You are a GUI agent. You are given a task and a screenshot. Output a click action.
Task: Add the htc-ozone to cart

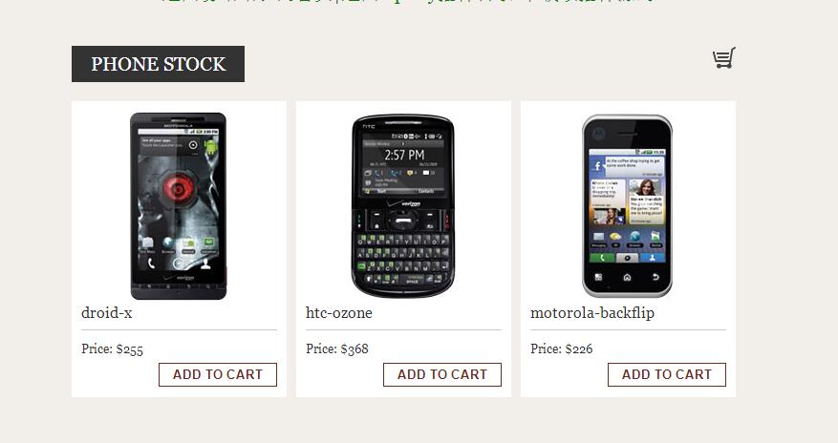point(442,374)
